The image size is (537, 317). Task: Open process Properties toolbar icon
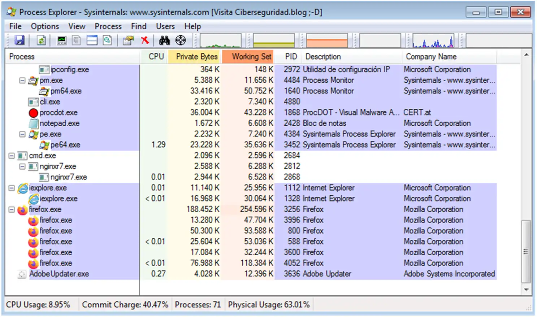(128, 40)
